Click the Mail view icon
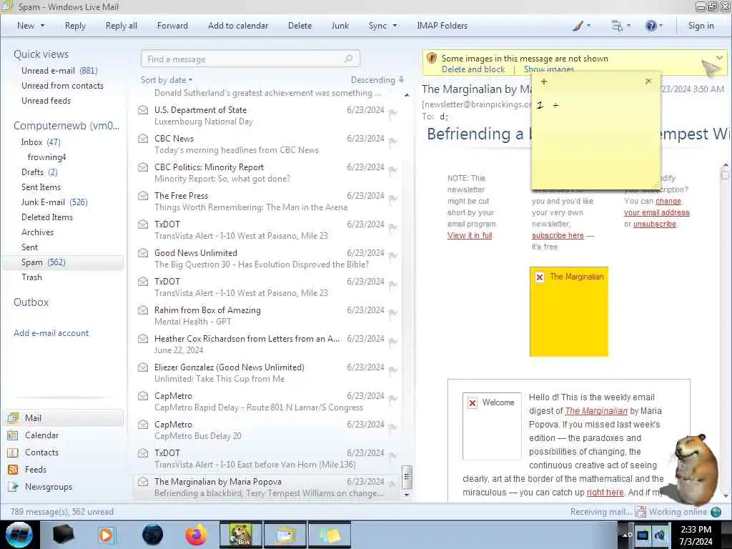The height and width of the screenshot is (549, 732). click(13, 417)
